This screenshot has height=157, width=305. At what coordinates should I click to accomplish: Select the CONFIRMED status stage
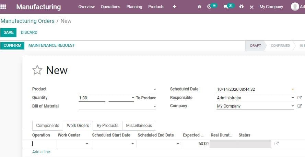[280, 46]
